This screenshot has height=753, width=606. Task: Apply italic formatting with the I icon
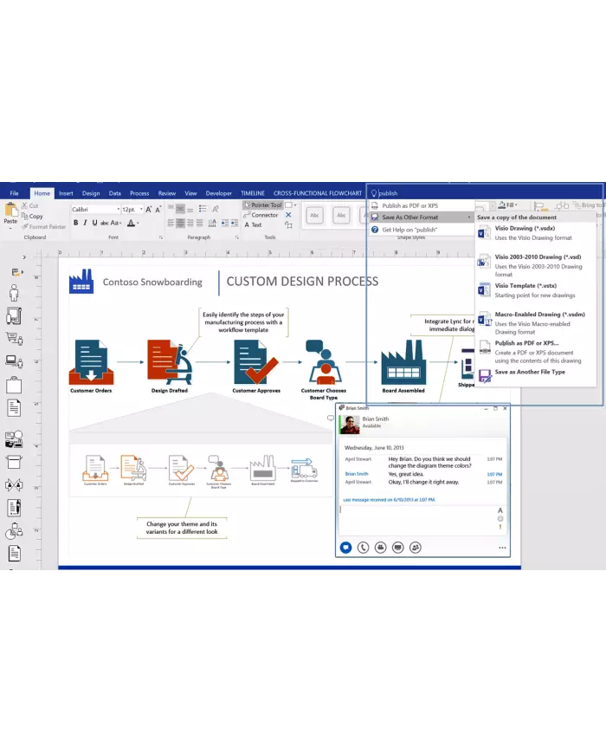[85, 223]
